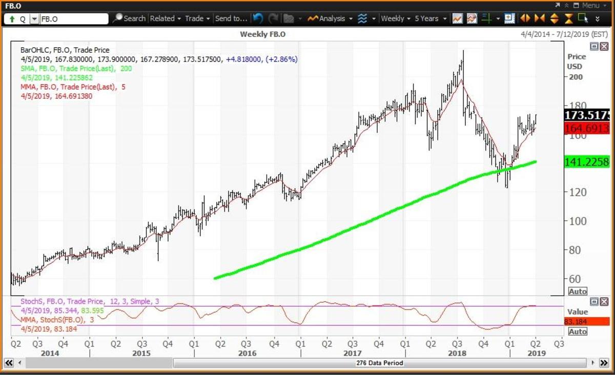Click the FB.O symbol input field

coord(74,19)
